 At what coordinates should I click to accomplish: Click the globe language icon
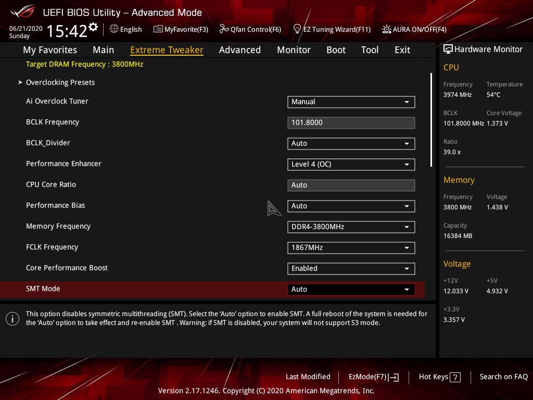(x=114, y=29)
